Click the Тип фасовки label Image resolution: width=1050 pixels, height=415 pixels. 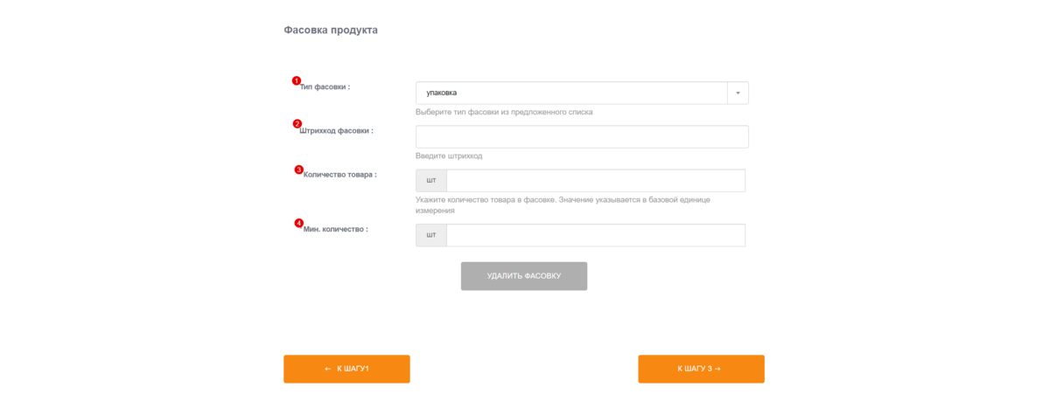pos(325,87)
